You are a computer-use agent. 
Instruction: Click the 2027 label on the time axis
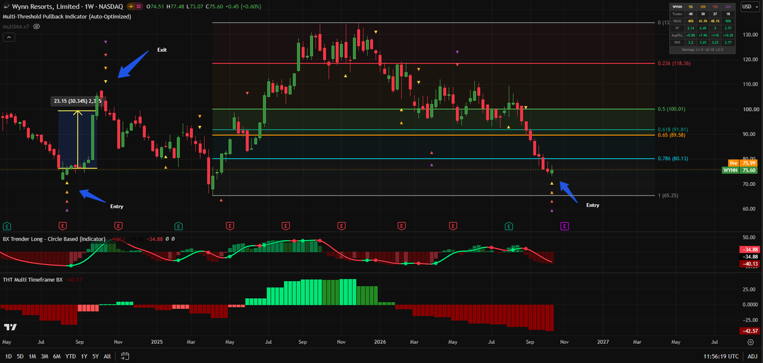click(x=603, y=341)
